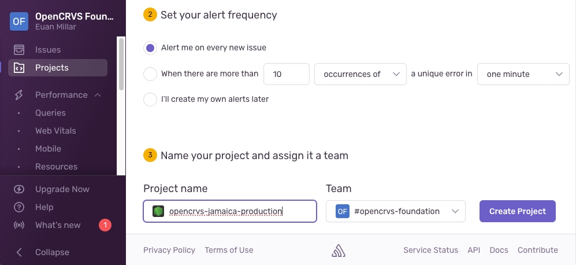The image size is (576, 265).
Task: Click the Create Project button
Action: pos(517,211)
